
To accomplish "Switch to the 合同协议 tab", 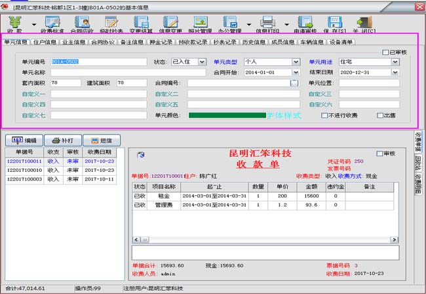I will tap(103, 42).
